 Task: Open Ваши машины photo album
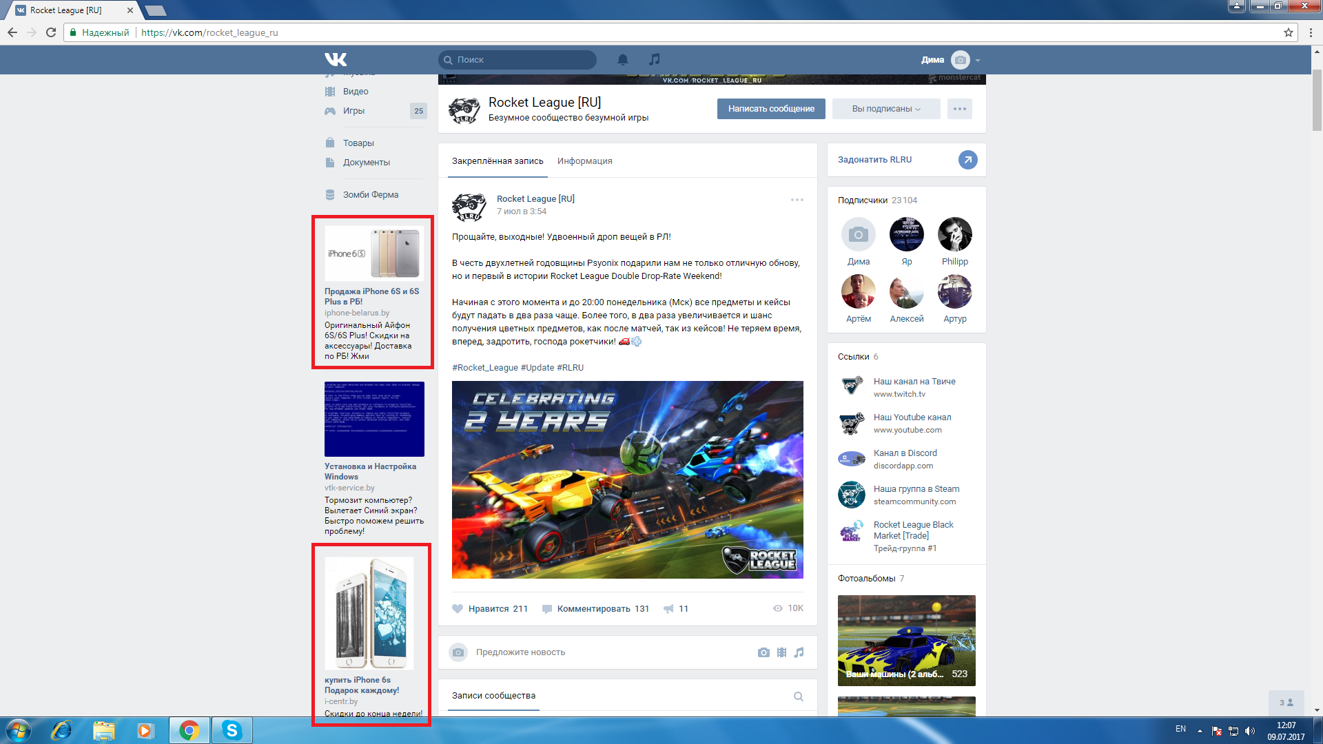906,640
